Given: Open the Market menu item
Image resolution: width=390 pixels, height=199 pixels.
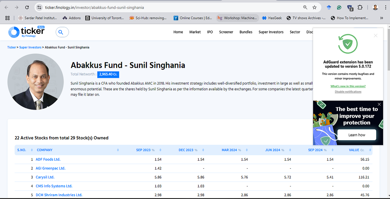Looking at the screenshot, I should (x=195, y=32).
